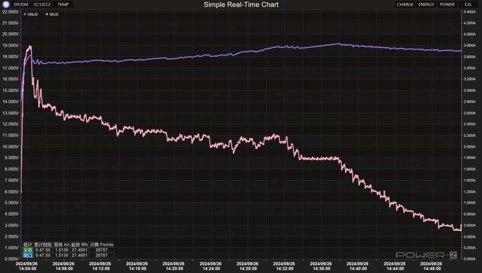The height and width of the screenshot is (273, 482).
Task: Click the 4.400A current axis label
Action: pyautogui.click(x=469, y=12)
